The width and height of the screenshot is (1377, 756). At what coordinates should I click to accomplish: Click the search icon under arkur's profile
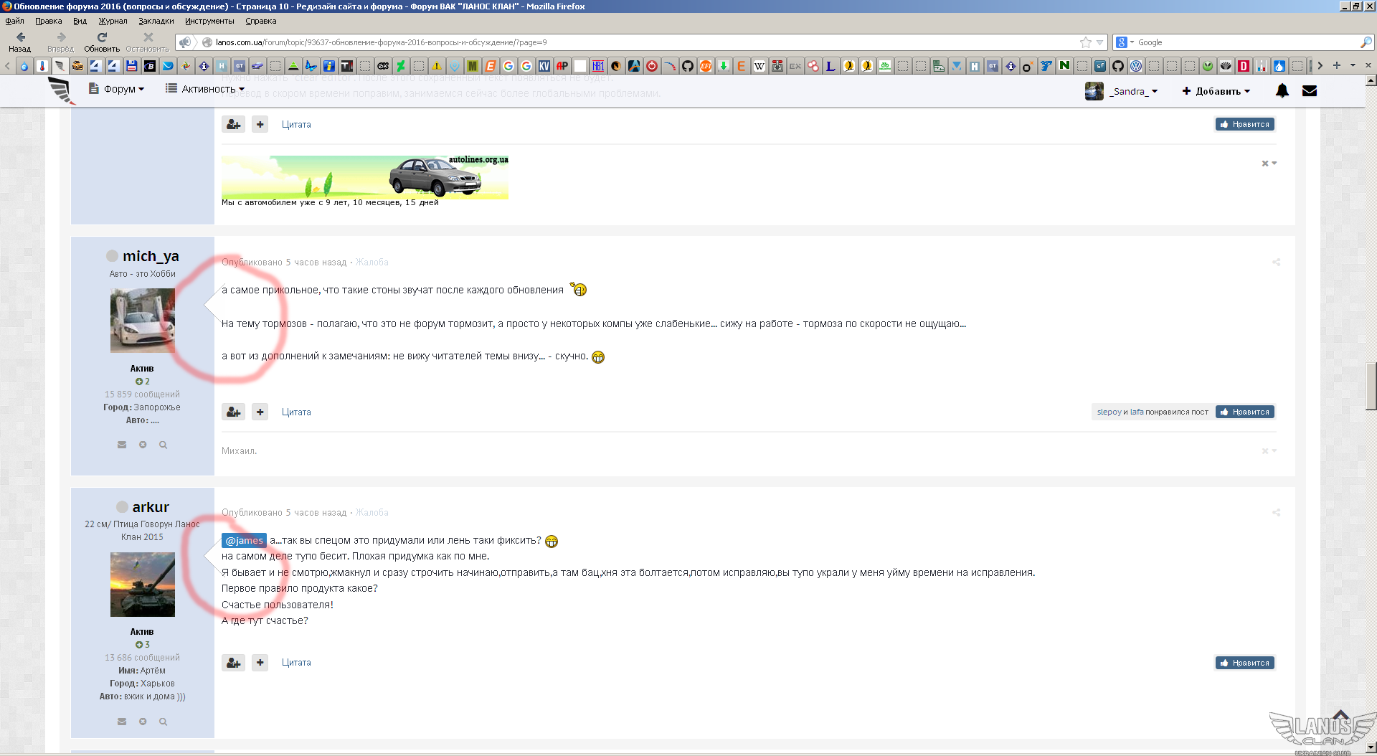click(163, 722)
